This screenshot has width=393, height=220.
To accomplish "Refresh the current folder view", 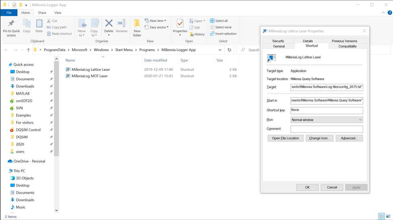I will point(229,50).
